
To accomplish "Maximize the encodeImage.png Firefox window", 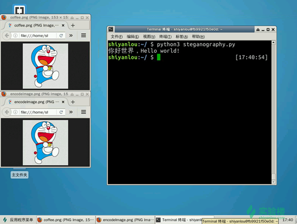I will [x=82, y=94].
